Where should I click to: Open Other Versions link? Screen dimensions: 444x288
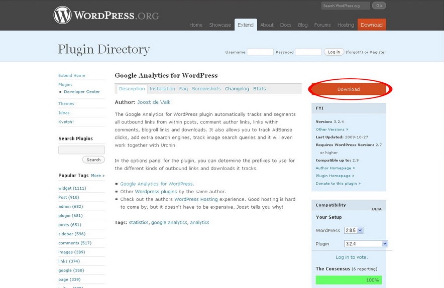pos(332,129)
